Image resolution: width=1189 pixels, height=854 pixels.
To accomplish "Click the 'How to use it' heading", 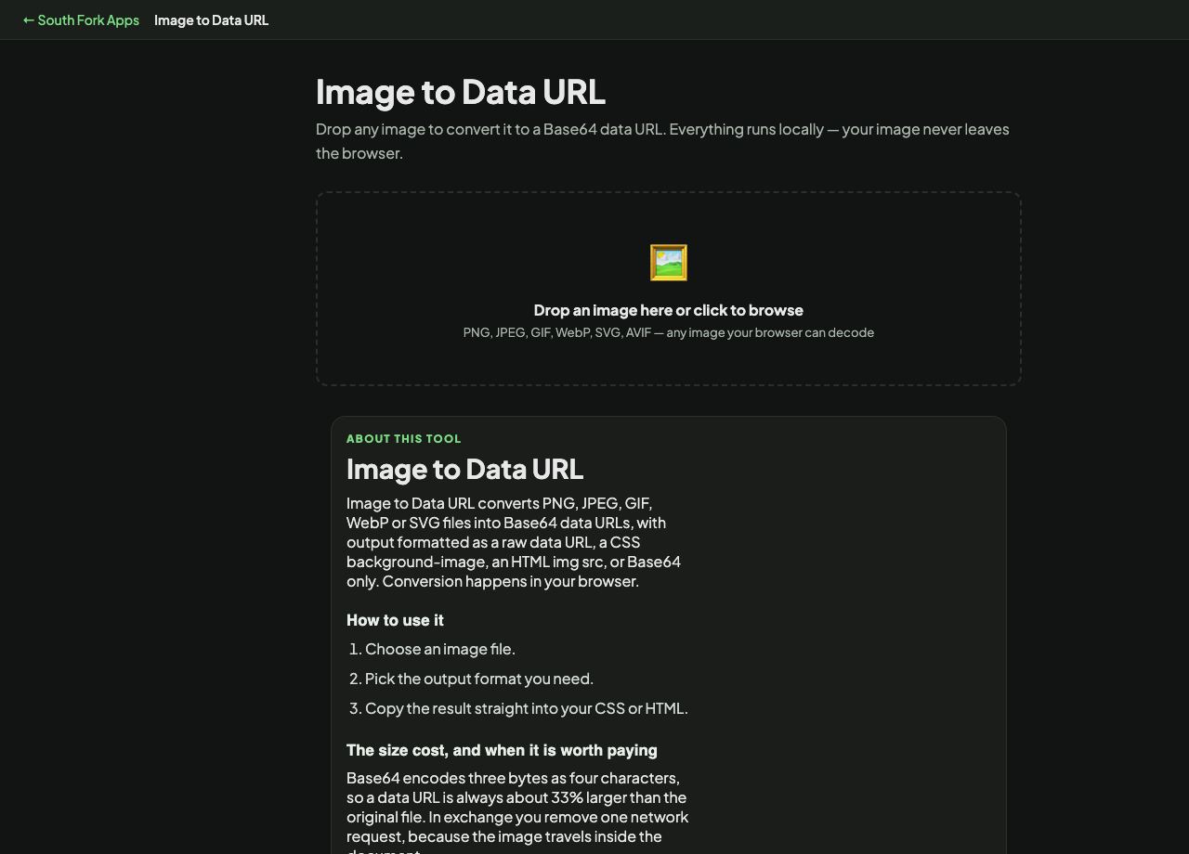I will tap(395, 620).
